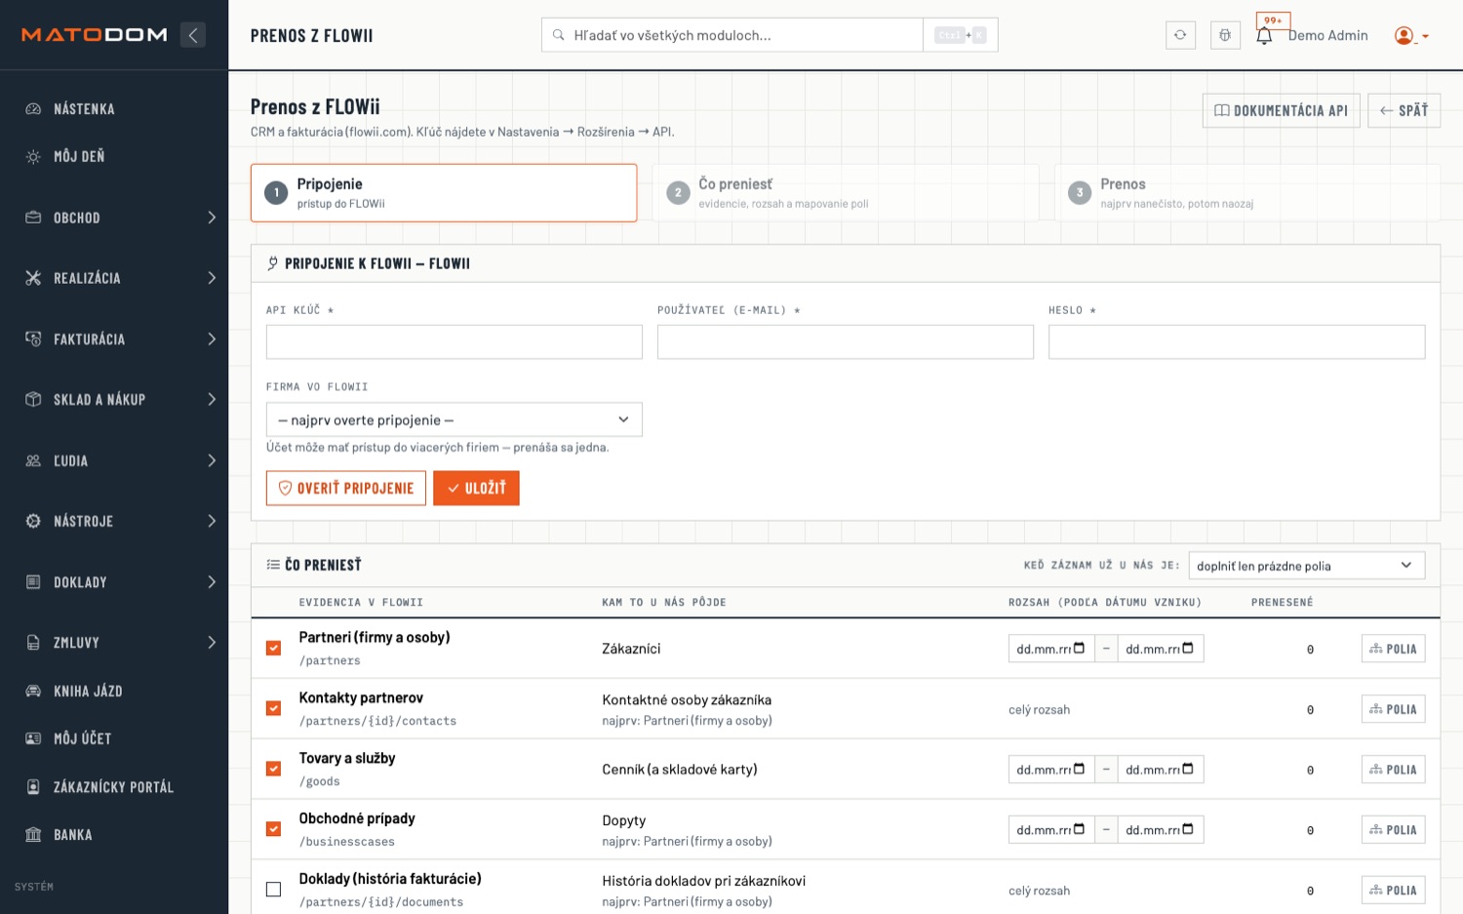
Task: Open Dokumentácia API
Action: 1281,110
